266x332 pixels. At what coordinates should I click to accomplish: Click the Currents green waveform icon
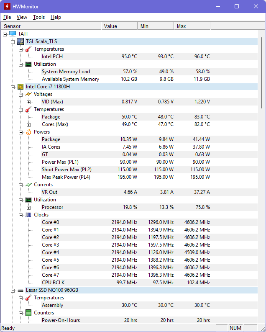pos(28,185)
